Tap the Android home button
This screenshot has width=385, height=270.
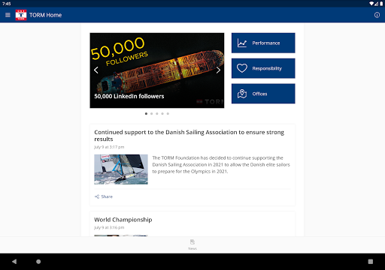(38, 262)
